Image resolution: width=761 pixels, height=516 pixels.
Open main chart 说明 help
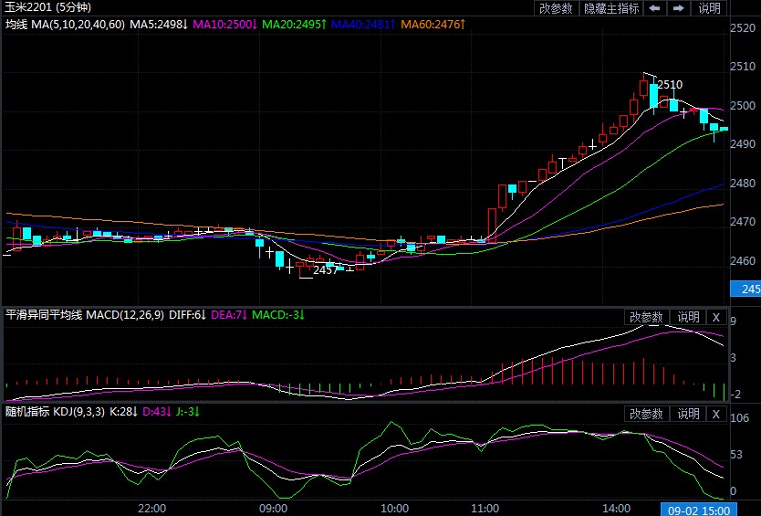pos(709,8)
